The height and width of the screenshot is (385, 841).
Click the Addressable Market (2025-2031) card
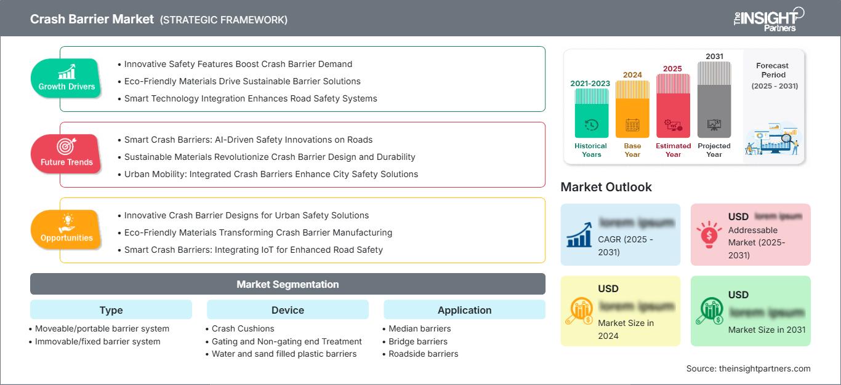pos(750,234)
